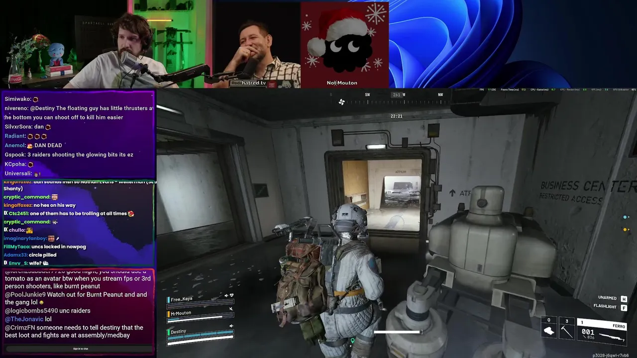Click the FPS overlay readout
Viewport: 637px width, 358px height.
(487, 89)
